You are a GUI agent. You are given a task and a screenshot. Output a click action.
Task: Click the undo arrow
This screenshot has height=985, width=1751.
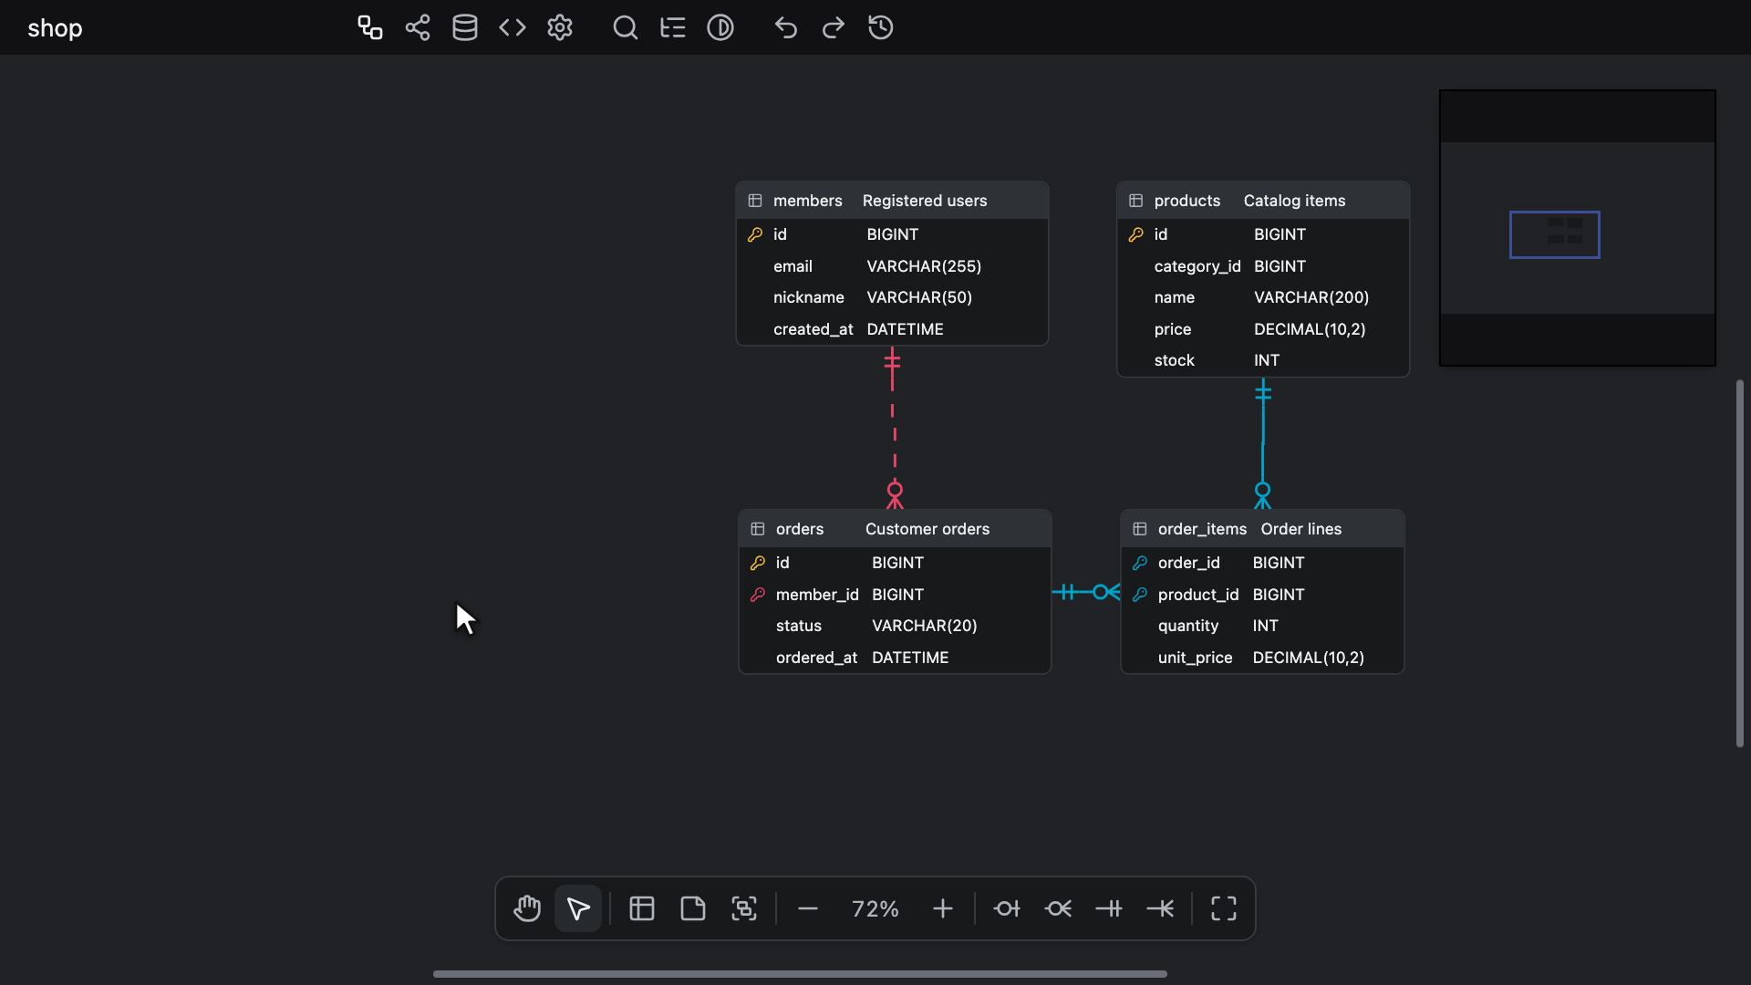pyautogui.click(x=786, y=27)
